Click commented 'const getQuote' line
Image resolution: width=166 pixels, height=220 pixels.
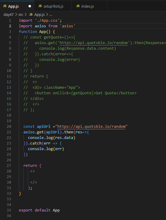click(49, 37)
